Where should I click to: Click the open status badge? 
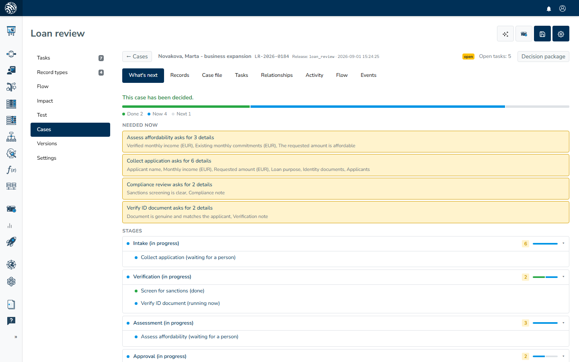[x=468, y=57]
